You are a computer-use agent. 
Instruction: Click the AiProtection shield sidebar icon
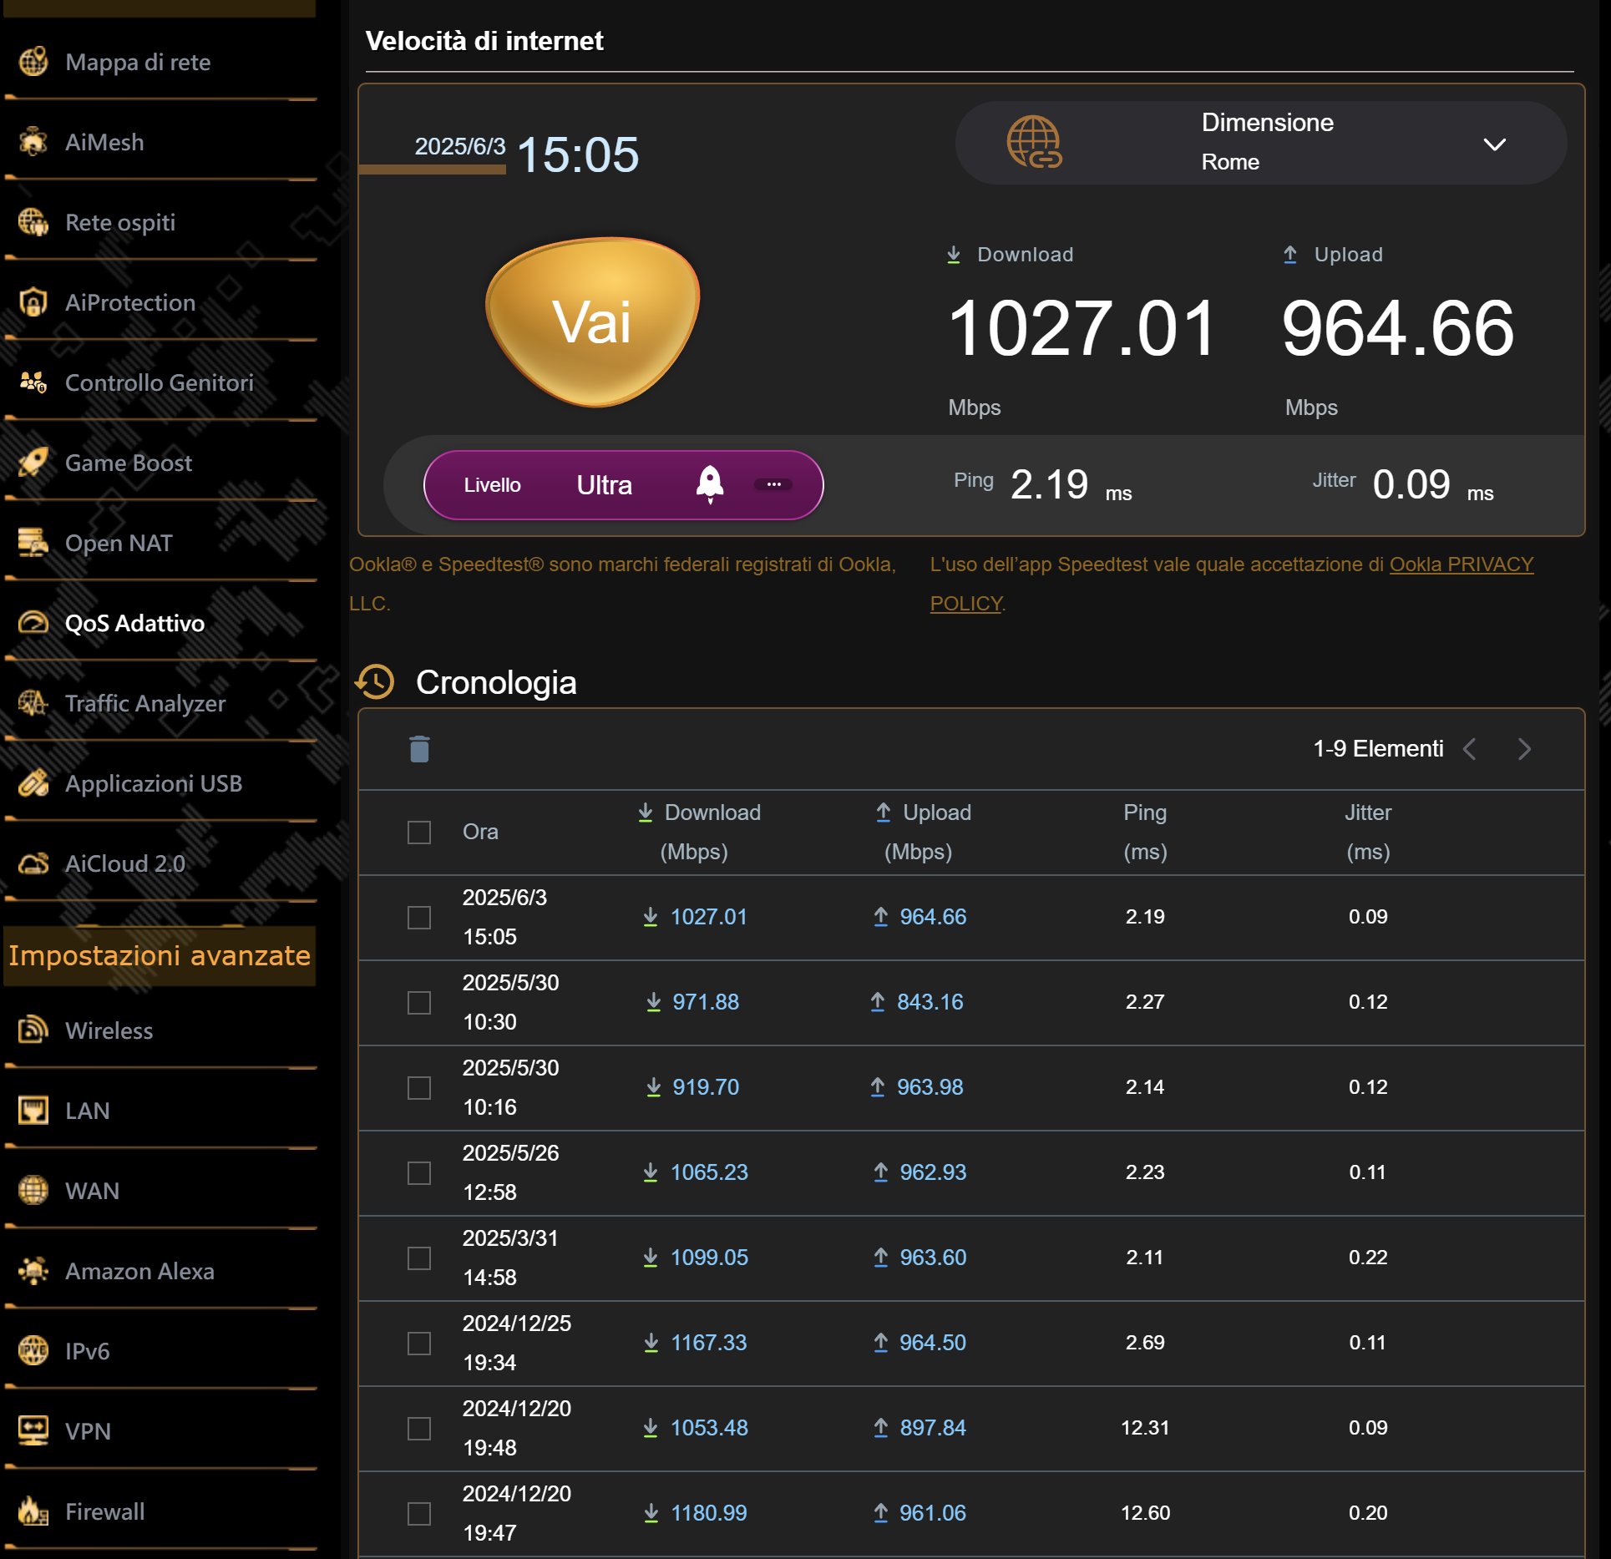33,302
